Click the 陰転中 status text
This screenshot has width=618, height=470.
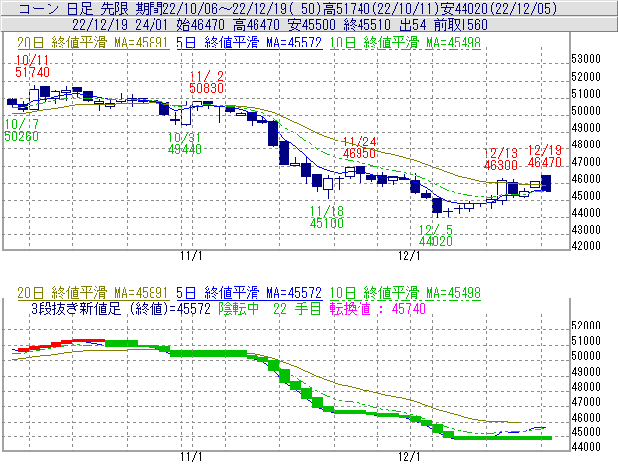tap(239, 308)
